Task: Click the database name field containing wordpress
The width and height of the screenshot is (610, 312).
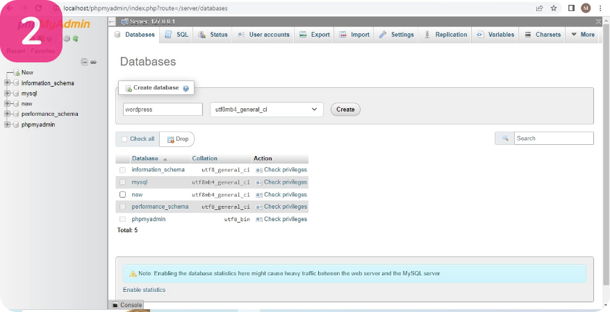Action: coord(163,110)
